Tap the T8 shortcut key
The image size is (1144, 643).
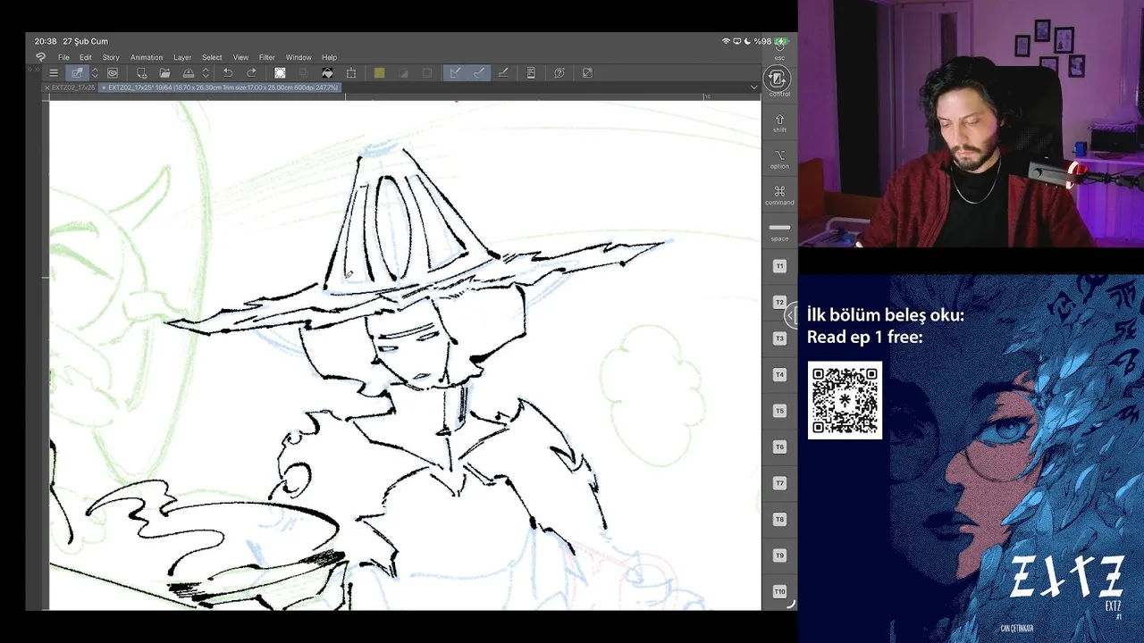coord(779,520)
